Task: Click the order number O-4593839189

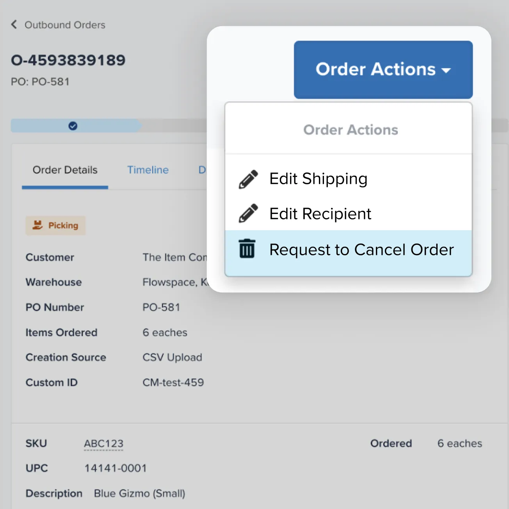Action: pos(68,60)
